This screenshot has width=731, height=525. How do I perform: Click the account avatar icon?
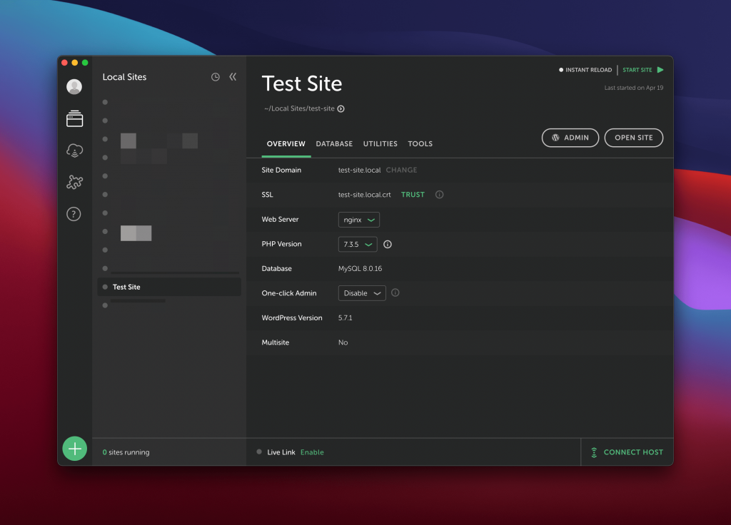tap(74, 86)
